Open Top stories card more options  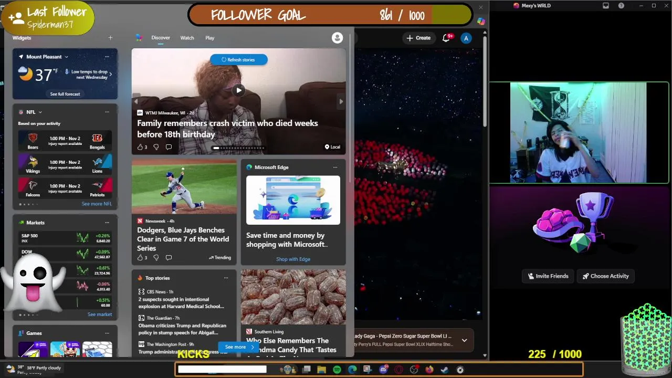tap(226, 278)
